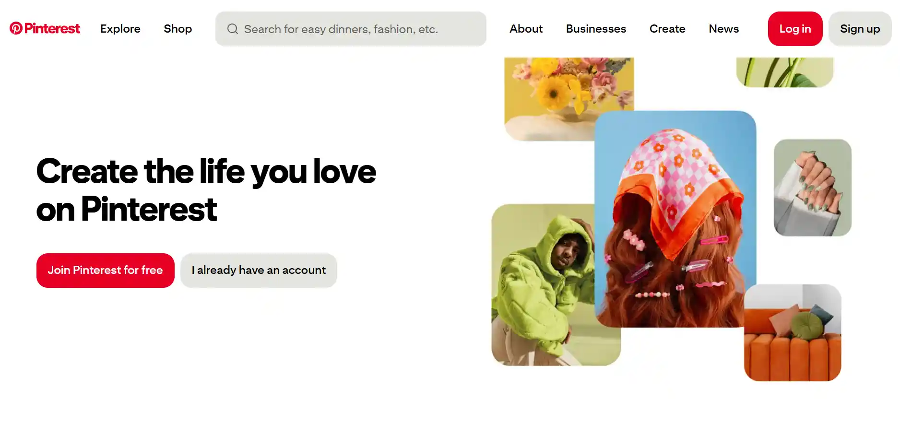This screenshot has width=900, height=425.
Task: Click the Pinterest logo icon
Action: [x=16, y=28]
